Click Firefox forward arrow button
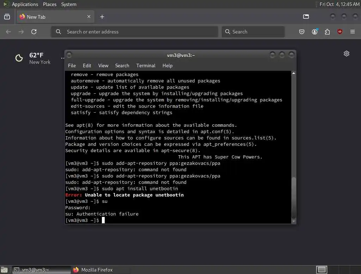Viewport: 361px width, 274px height. (21, 32)
